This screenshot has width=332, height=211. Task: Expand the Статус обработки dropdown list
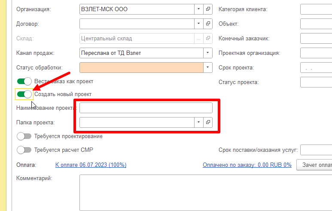click(208, 67)
